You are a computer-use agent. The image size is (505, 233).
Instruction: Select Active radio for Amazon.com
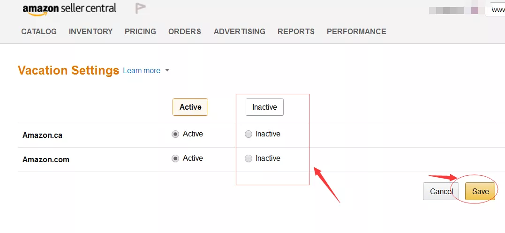[175, 159]
